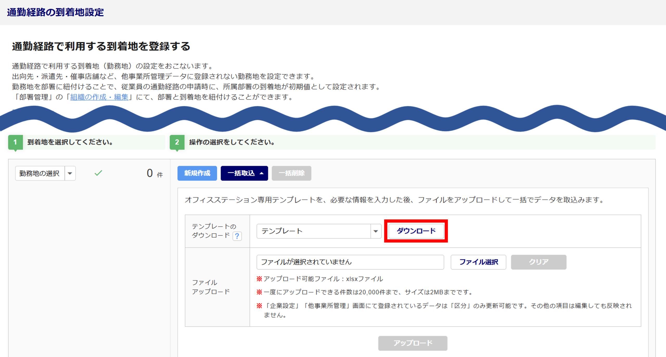Click the ファイルが選択されていません field
The image size is (666, 357).
(350, 262)
